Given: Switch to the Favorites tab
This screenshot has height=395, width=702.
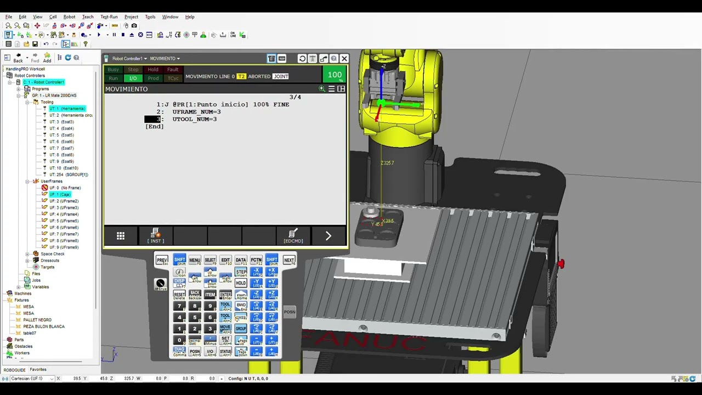Looking at the screenshot, I should [x=38, y=370].
